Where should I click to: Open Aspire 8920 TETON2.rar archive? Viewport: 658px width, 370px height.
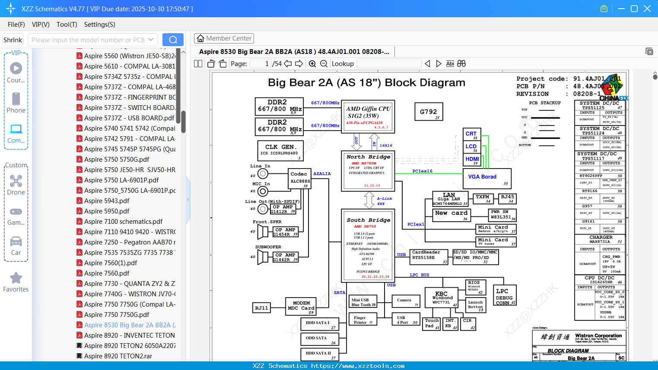[x=118, y=356]
